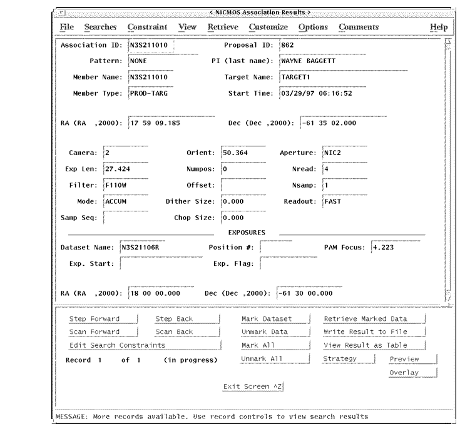
Task: Click the Overlay button
Action: pos(404,373)
